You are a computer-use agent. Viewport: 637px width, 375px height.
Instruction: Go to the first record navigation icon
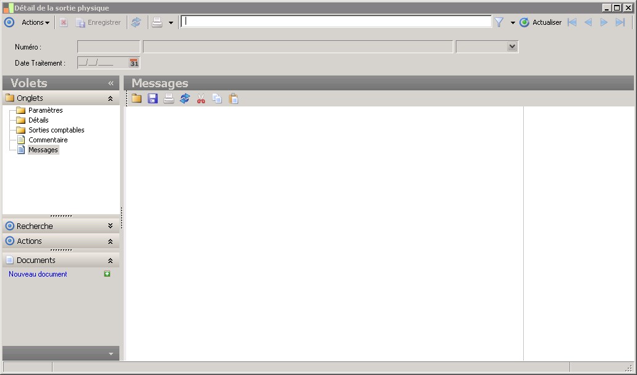pyautogui.click(x=572, y=22)
